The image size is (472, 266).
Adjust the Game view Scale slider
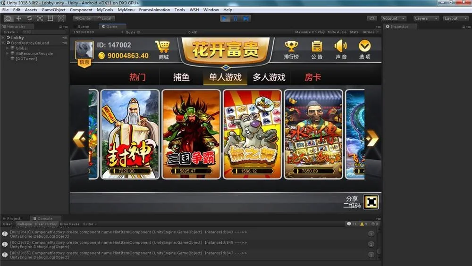160,32
